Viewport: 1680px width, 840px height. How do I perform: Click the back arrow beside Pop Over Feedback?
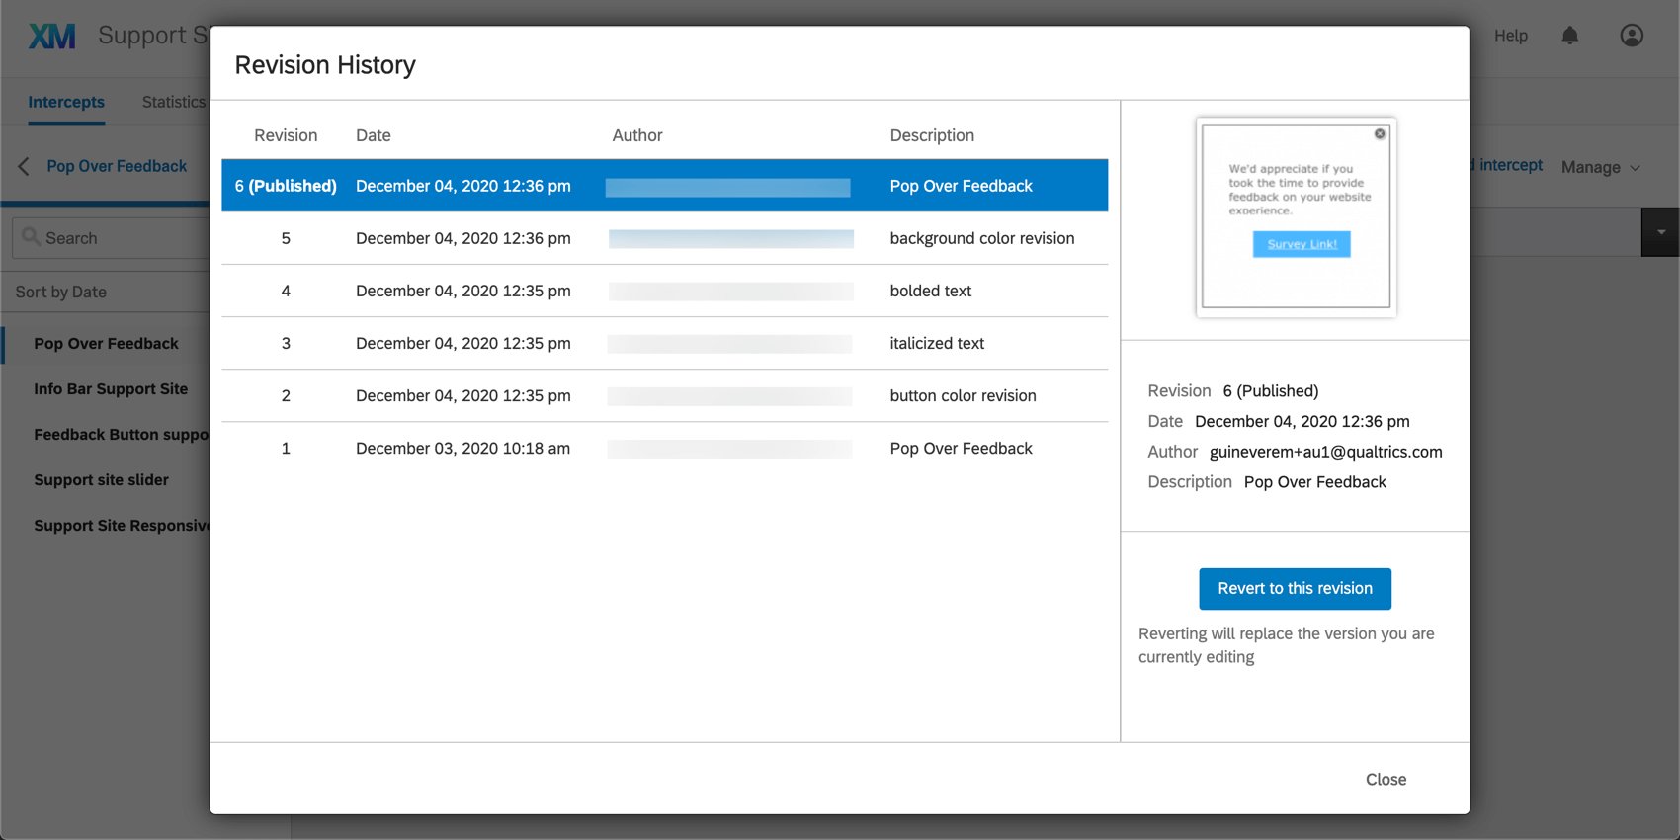24,166
